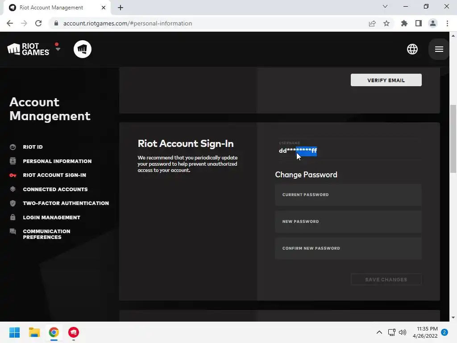The width and height of the screenshot is (457, 343).
Task: Show hidden system tray icons
Action: (379, 332)
